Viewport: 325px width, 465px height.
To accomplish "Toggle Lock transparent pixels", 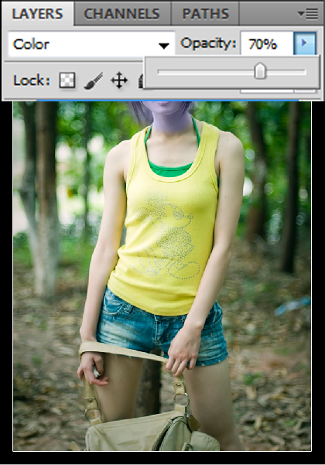I will click(67, 80).
